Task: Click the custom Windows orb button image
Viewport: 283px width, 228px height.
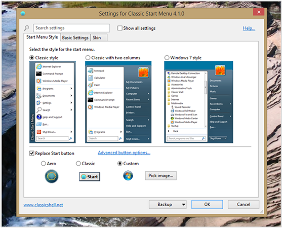Action: (128, 175)
